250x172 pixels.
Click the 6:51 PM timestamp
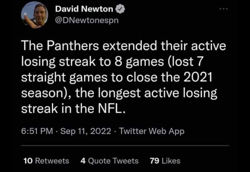tap(37, 131)
